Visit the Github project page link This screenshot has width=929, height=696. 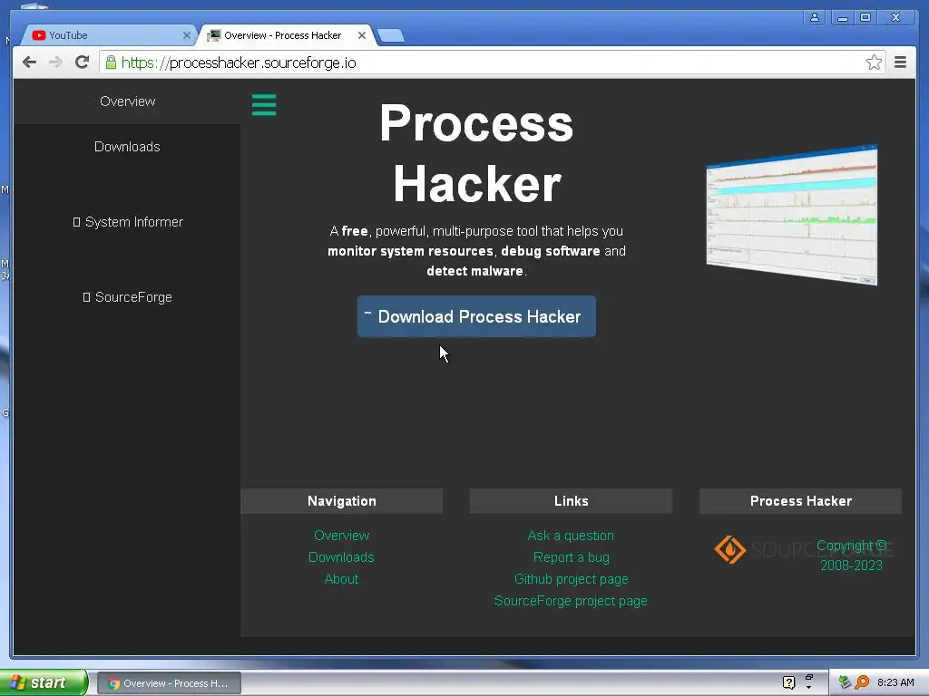[572, 579]
